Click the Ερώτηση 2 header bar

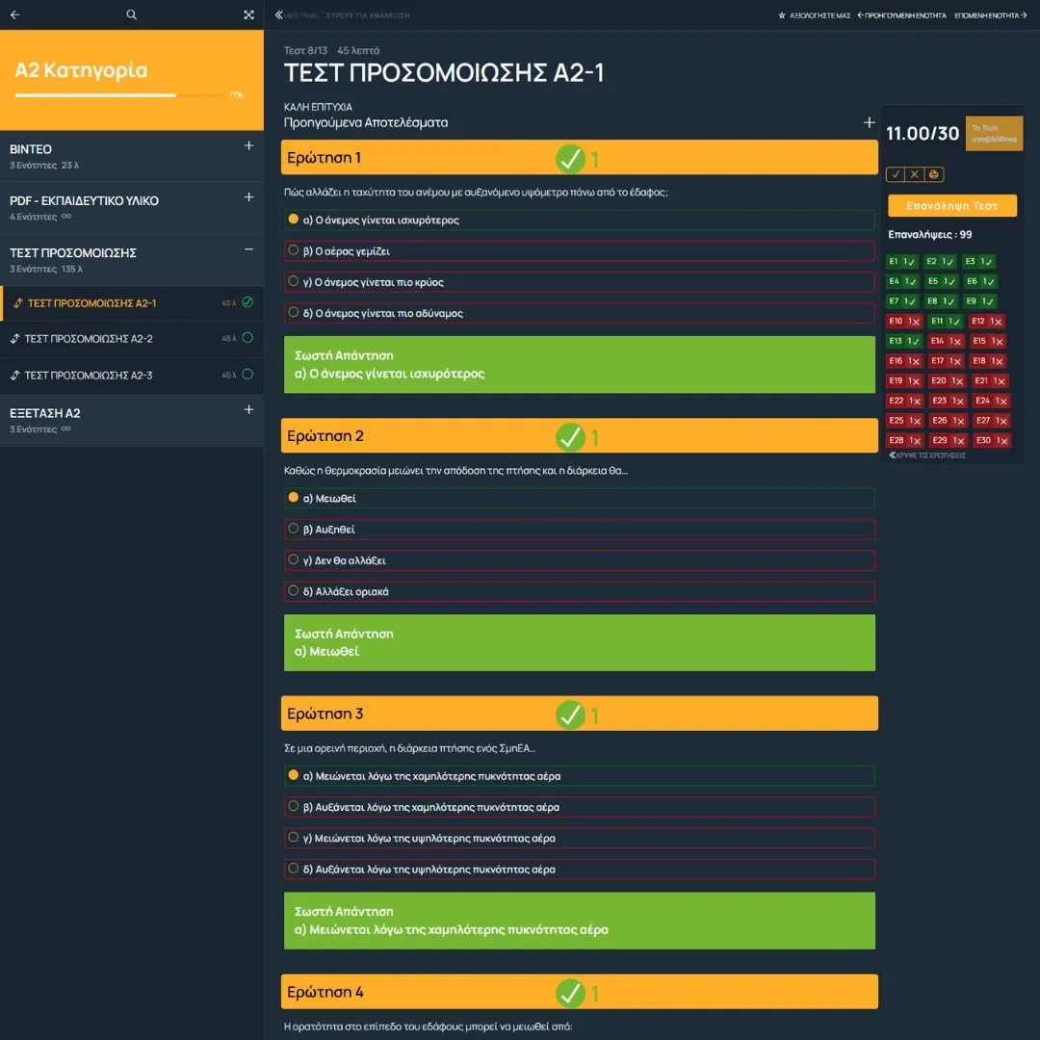[579, 436]
